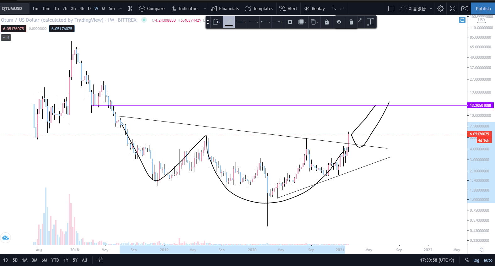Lock the selected drawing

[326, 22]
